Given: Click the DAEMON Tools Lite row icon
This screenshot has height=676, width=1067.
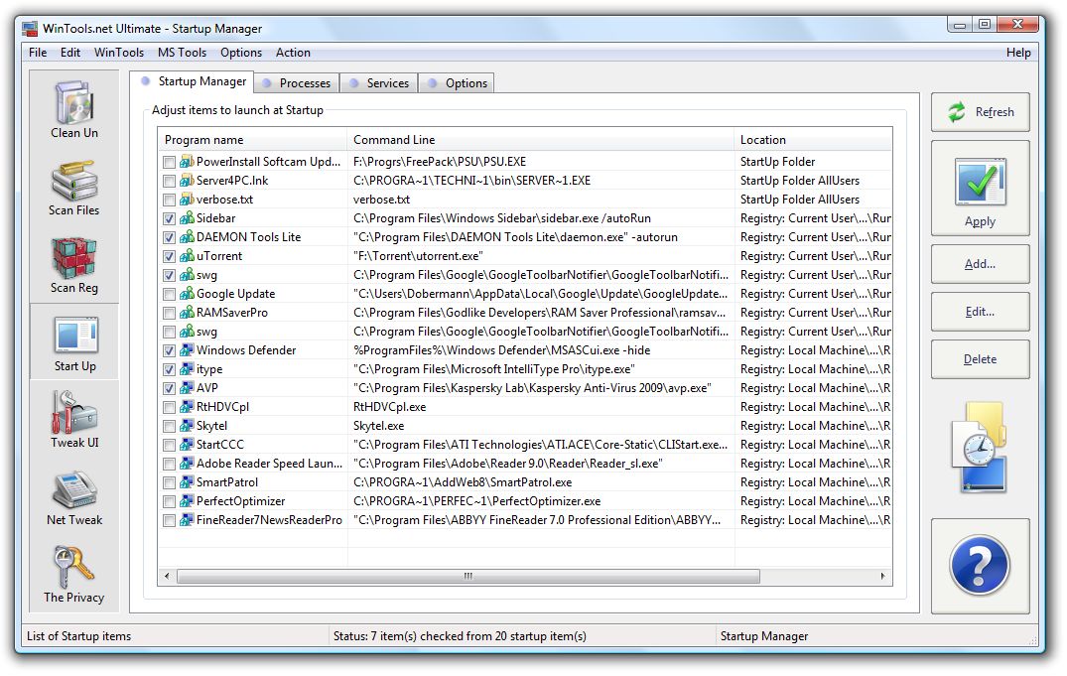Looking at the screenshot, I should tap(188, 237).
